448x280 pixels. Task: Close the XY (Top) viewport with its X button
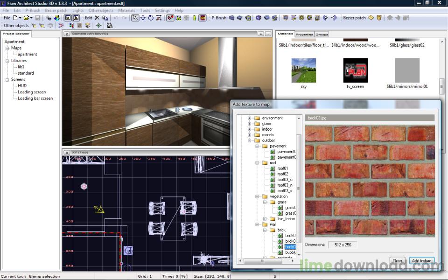67,153
